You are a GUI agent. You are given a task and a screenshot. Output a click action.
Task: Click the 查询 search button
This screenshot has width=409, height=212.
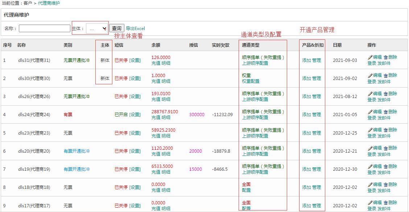[117, 28]
